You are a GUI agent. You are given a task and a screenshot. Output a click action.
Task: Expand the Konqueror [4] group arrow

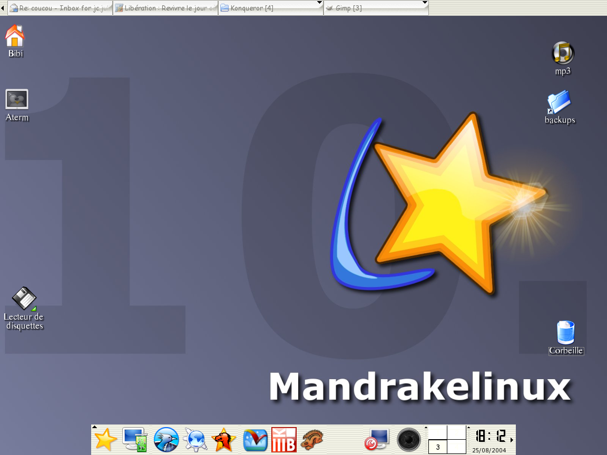point(319,3)
